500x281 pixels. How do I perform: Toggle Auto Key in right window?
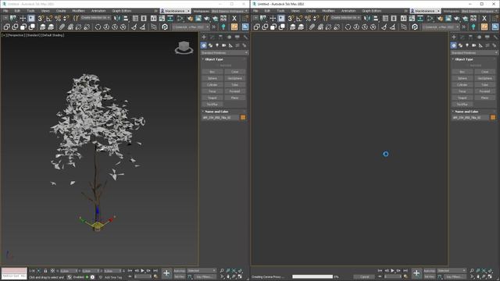429,271
